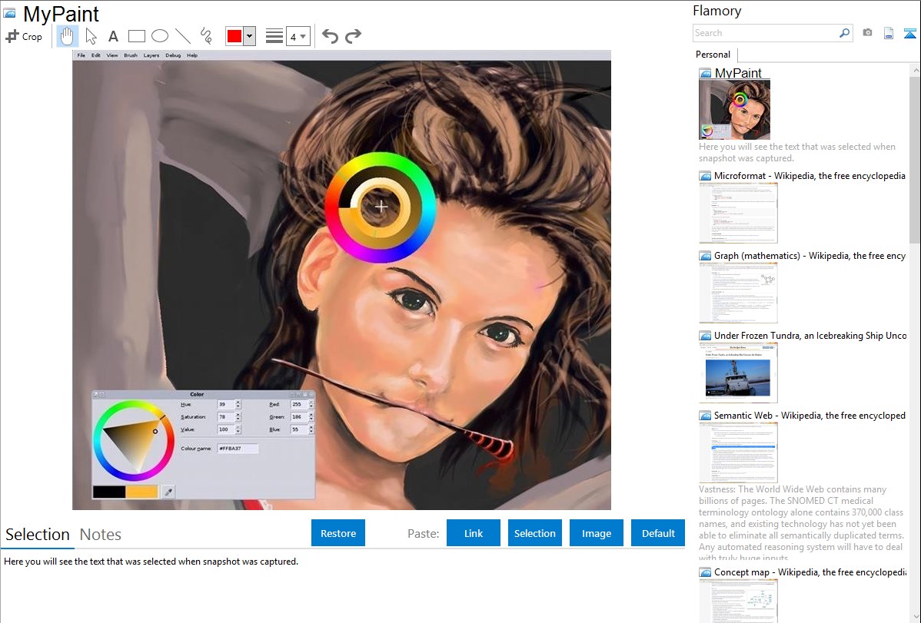Image resolution: width=921 pixels, height=623 pixels.
Task: Select the text annotation tool
Action: 113,36
